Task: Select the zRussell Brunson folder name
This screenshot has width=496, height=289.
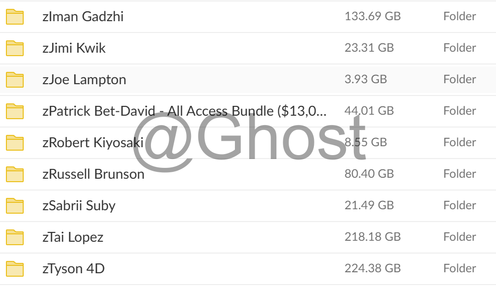Action: point(93,174)
